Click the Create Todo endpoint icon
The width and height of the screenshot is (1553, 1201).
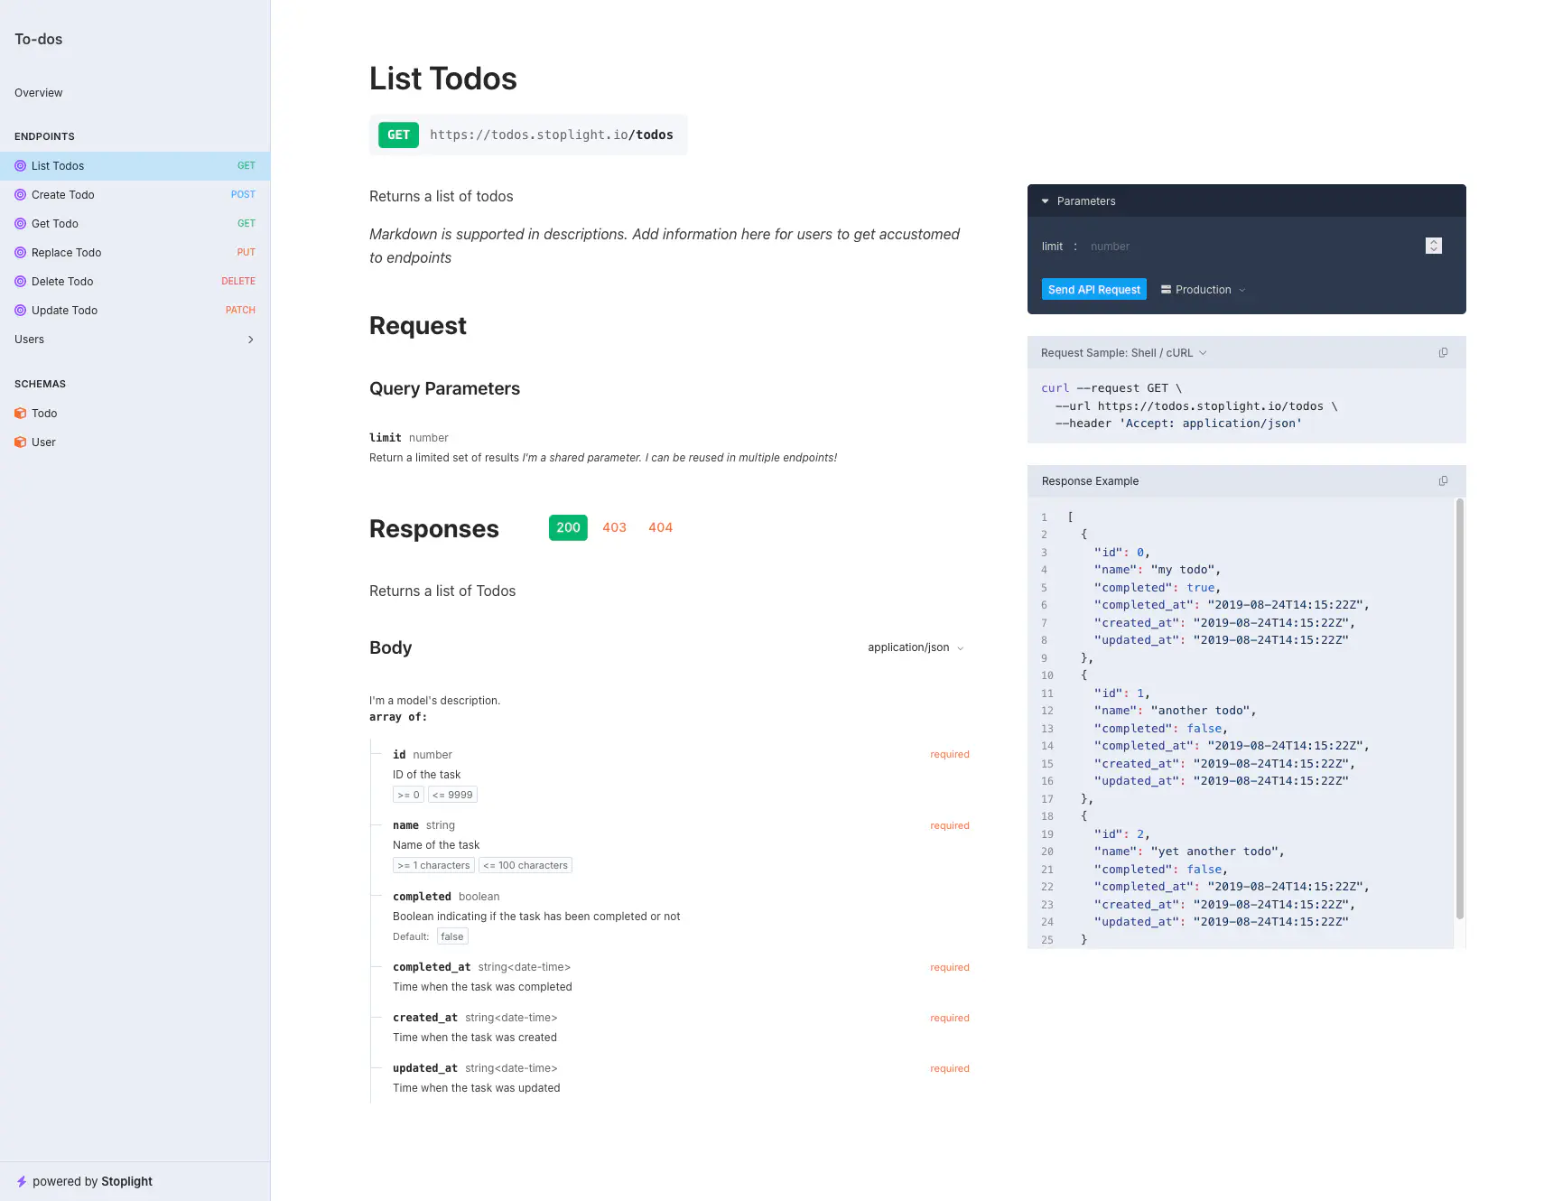pos(20,195)
